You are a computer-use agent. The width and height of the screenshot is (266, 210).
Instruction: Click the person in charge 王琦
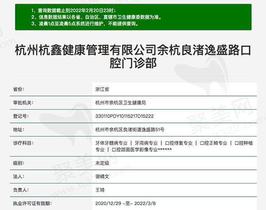point(100,190)
